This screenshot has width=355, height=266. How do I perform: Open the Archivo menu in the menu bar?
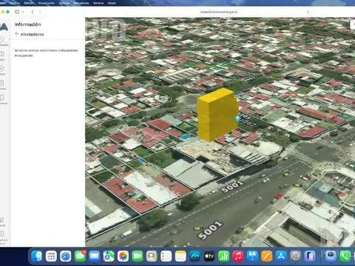point(16,3)
